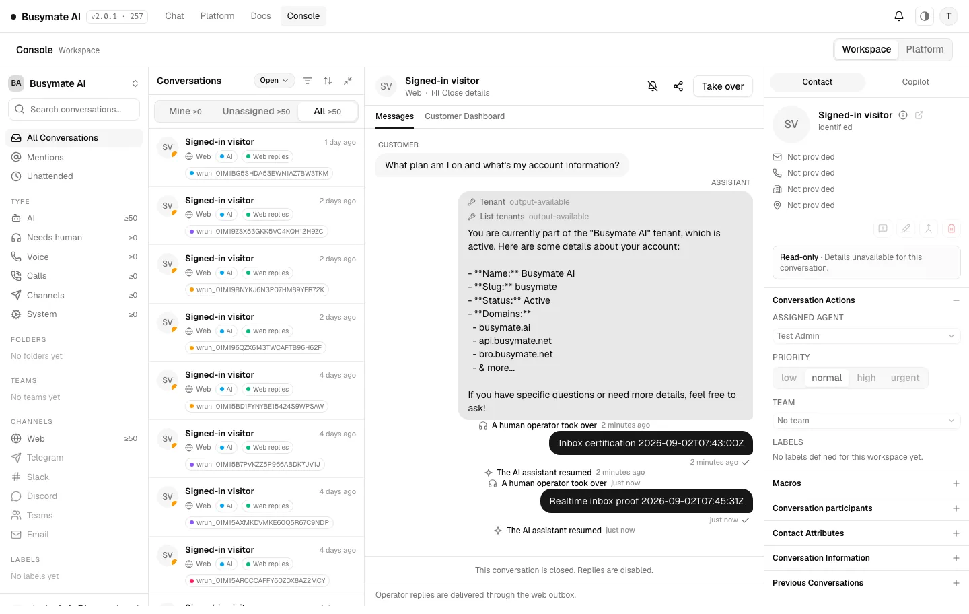Click the Take over button
This screenshot has height=614, width=969.
coord(723,86)
